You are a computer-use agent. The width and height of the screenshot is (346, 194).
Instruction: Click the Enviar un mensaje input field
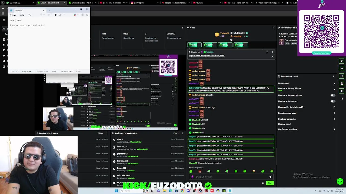pos(231,177)
